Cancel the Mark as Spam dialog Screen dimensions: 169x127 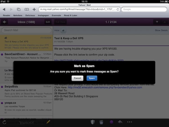pos(77,78)
